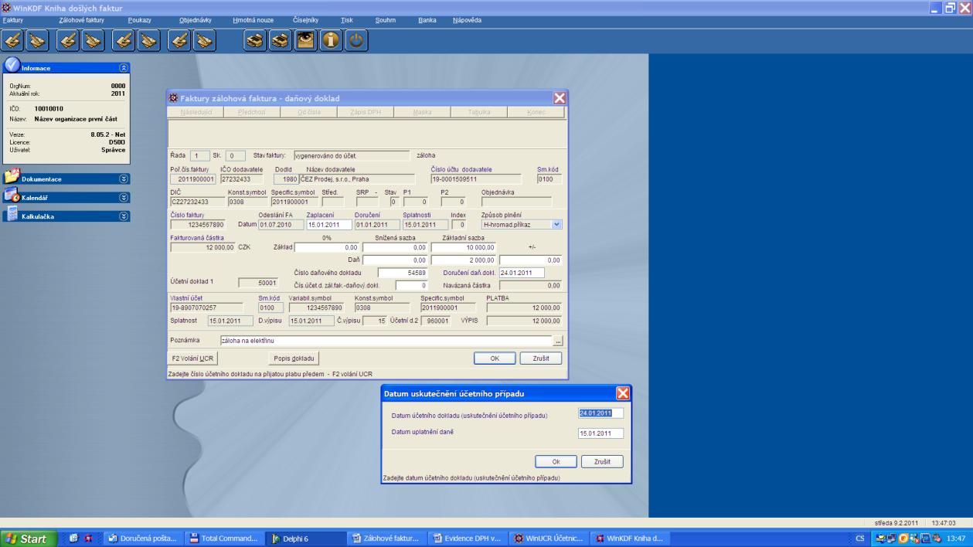Open the Způsob plnění dropdown

557,224
